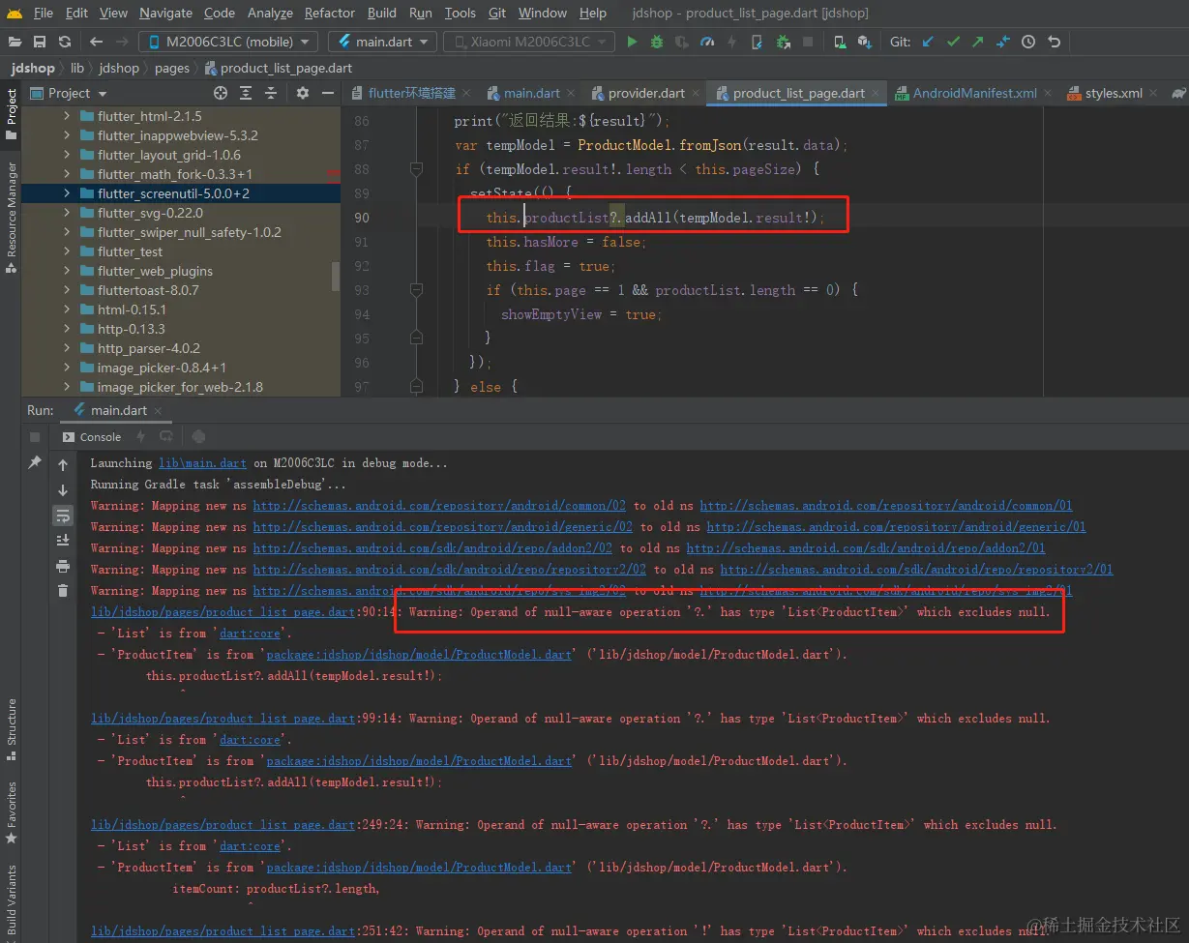The height and width of the screenshot is (943, 1189).
Task: Expand the flutter_svg-0.22.0 folder
Action: [67, 213]
